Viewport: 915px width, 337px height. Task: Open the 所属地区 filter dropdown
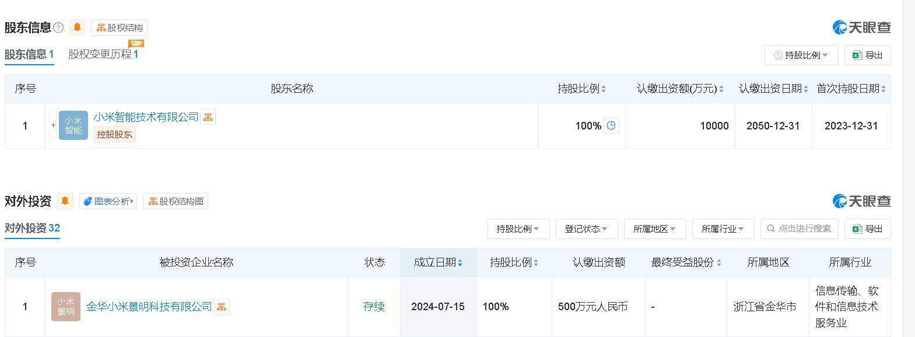click(x=655, y=229)
